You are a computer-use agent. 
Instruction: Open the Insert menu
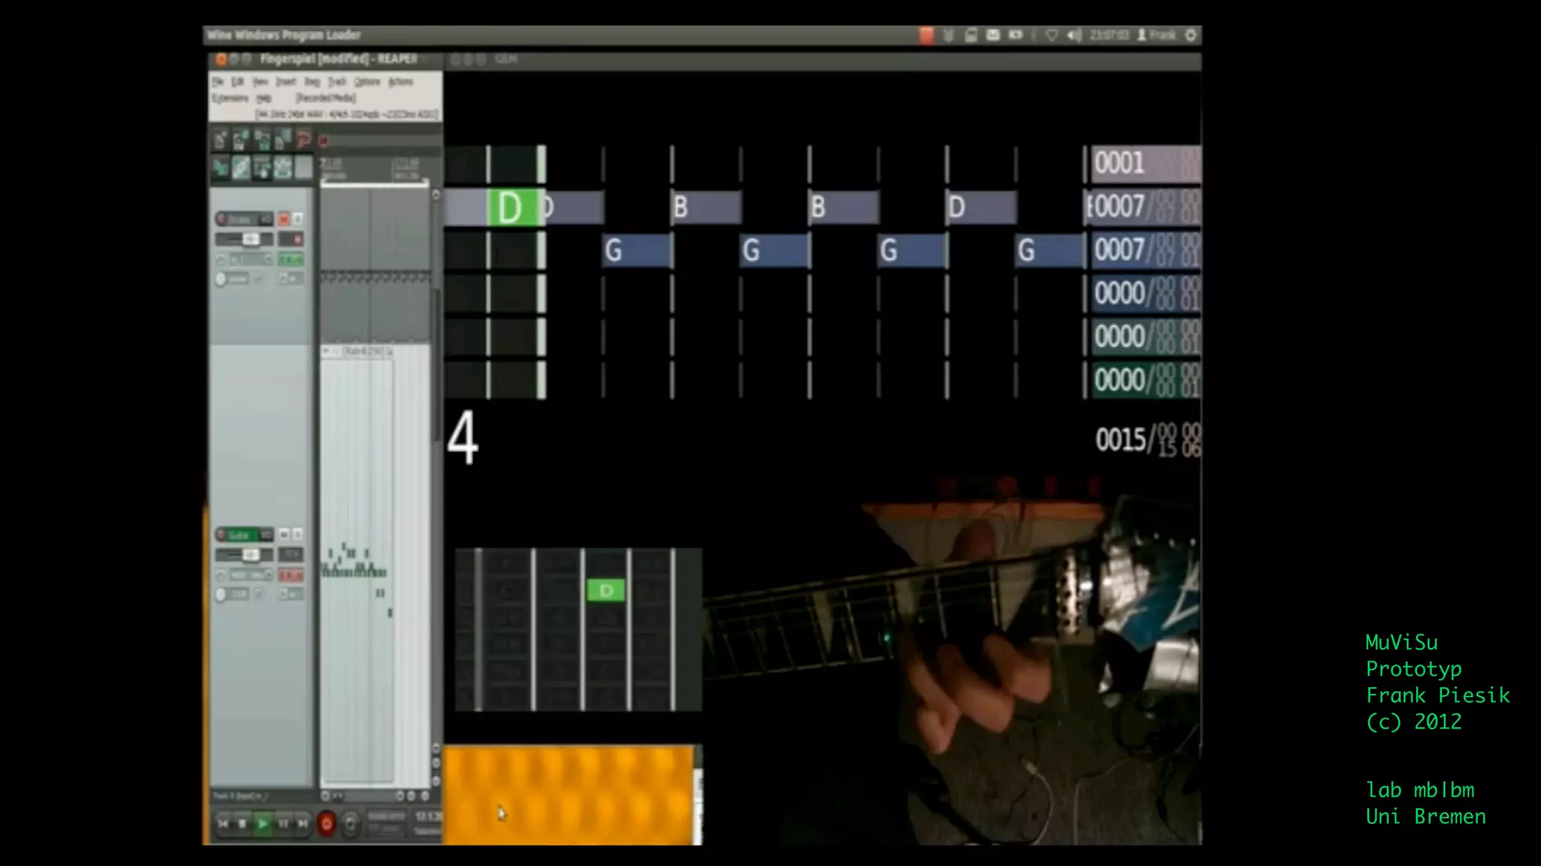click(285, 81)
